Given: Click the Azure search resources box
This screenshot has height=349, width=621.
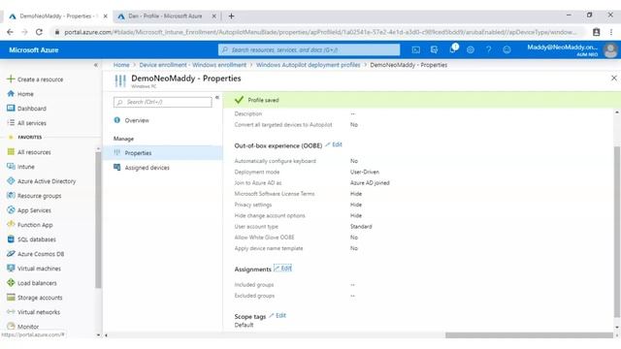Looking at the screenshot, I should coord(309,49).
